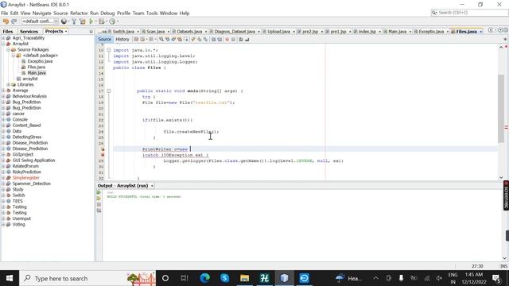Viewport: 509px width, 286px height.
Task: Collapse the Source Packages node
Action: 9,49
